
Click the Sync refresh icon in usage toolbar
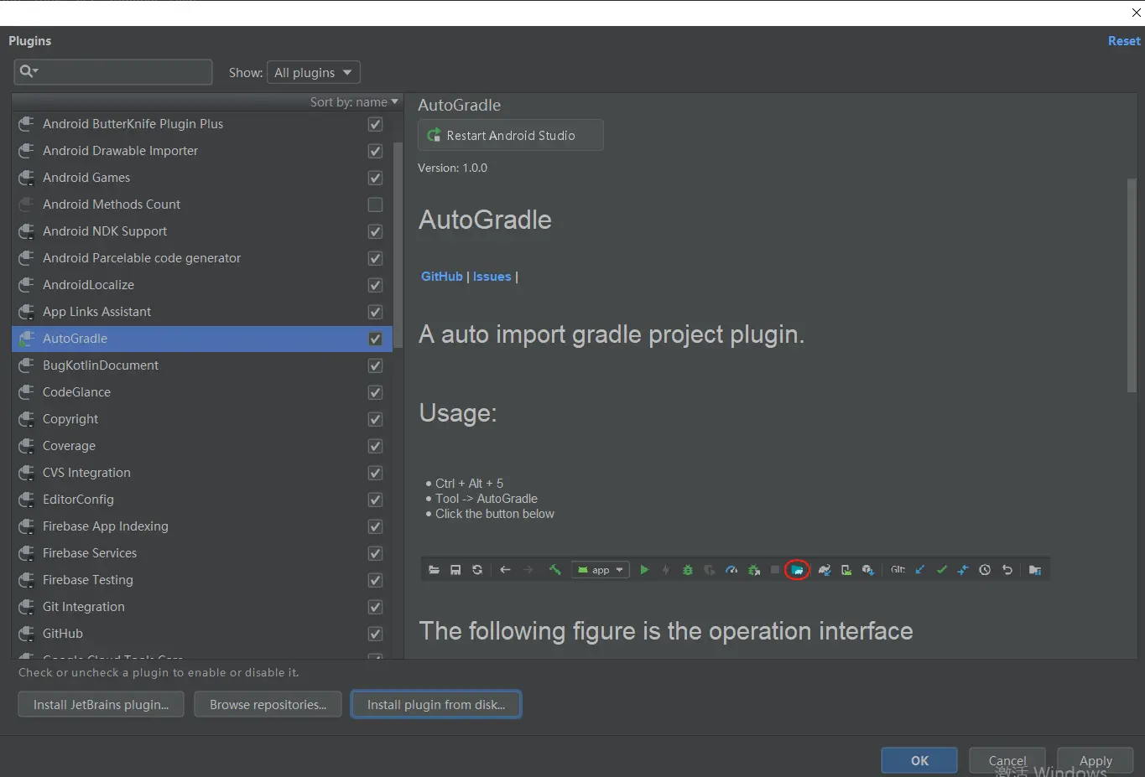tap(477, 570)
